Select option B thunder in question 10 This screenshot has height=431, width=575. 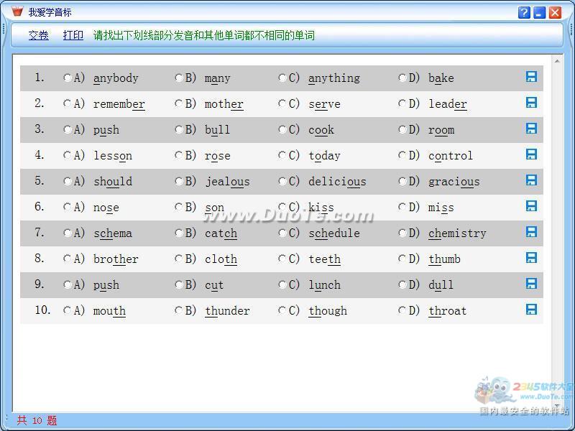(x=178, y=310)
